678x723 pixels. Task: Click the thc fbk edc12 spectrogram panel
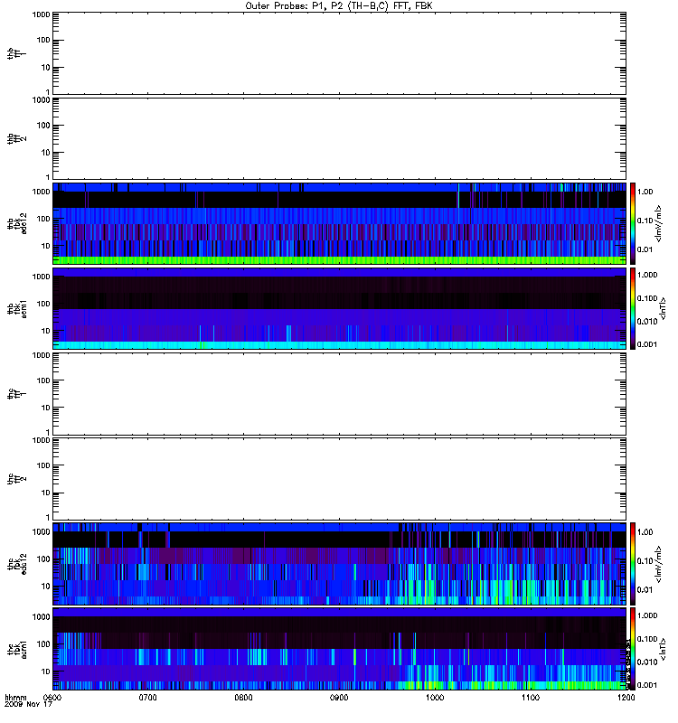(x=339, y=564)
